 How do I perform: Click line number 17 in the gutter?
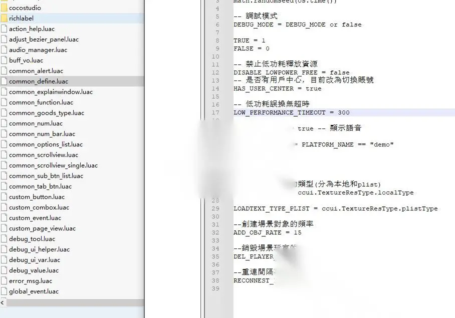[x=215, y=112]
